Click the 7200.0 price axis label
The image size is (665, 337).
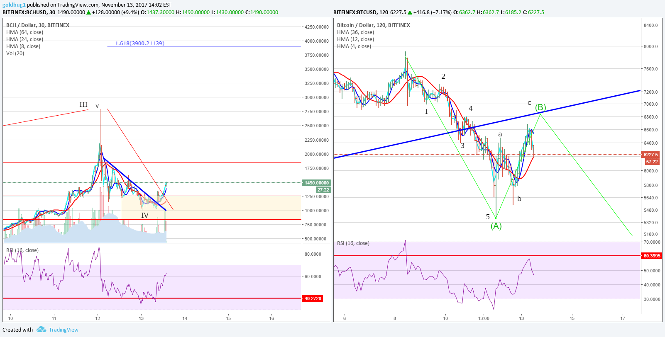click(651, 92)
